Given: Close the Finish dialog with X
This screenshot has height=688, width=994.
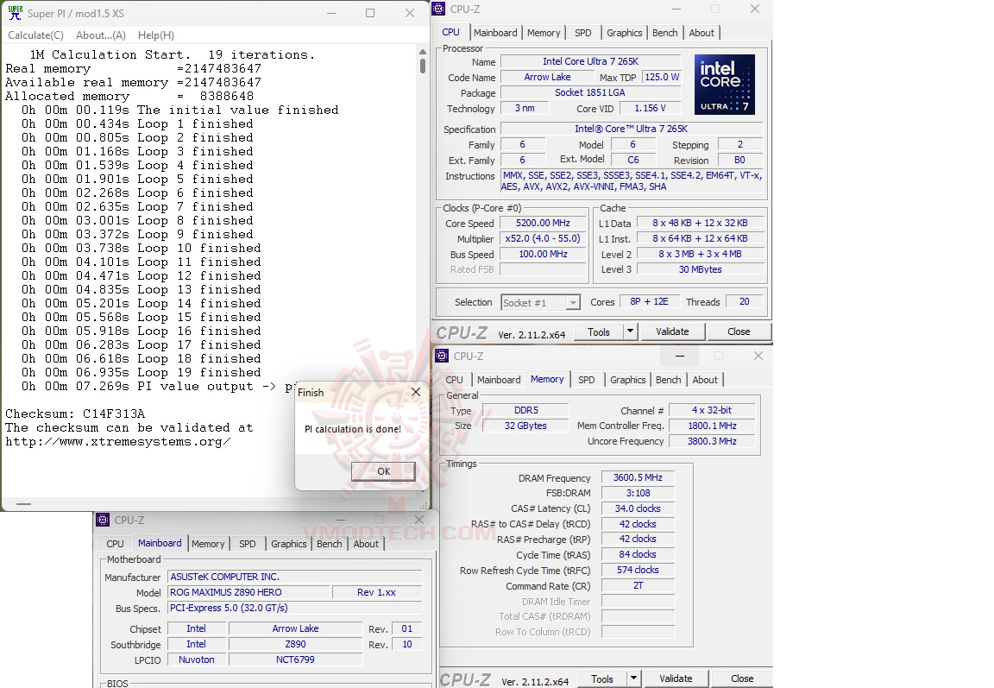Looking at the screenshot, I should 416,392.
